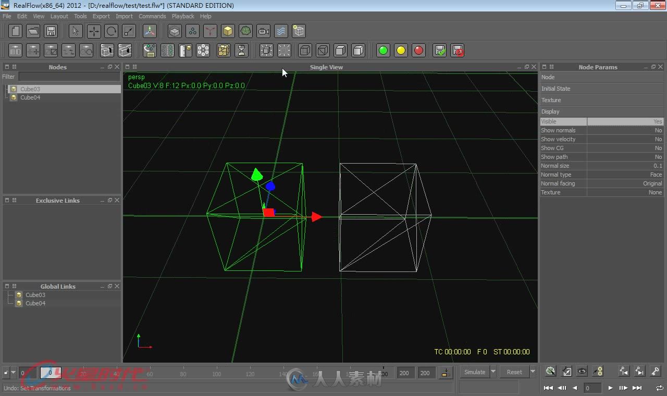Toggle the yellow status light button
Viewport: 667px width, 396px height.
(401, 51)
